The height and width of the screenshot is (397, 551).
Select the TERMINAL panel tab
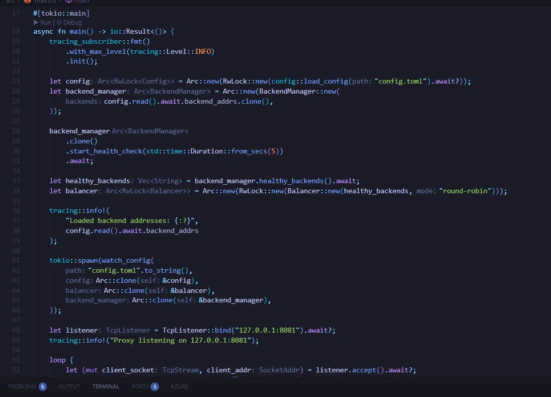tap(106, 386)
